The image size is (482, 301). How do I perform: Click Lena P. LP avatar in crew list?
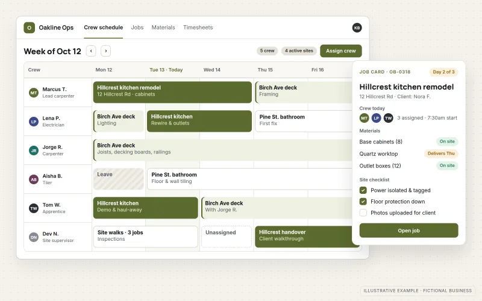click(x=34, y=122)
